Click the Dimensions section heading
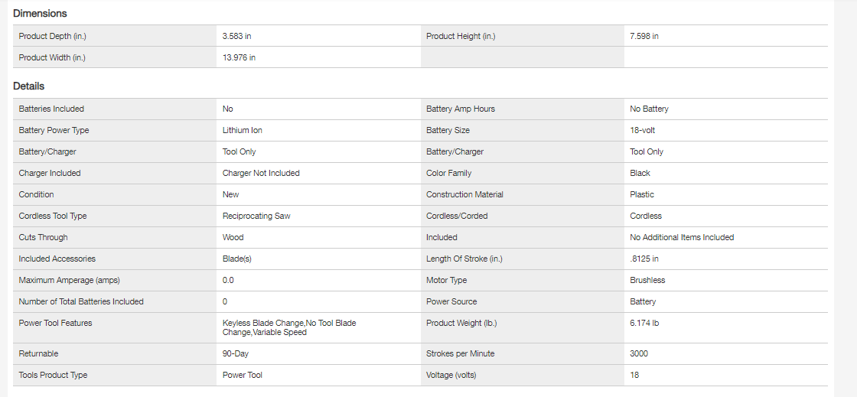This screenshot has width=857, height=397. pyautogui.click(x=40, y=14)
